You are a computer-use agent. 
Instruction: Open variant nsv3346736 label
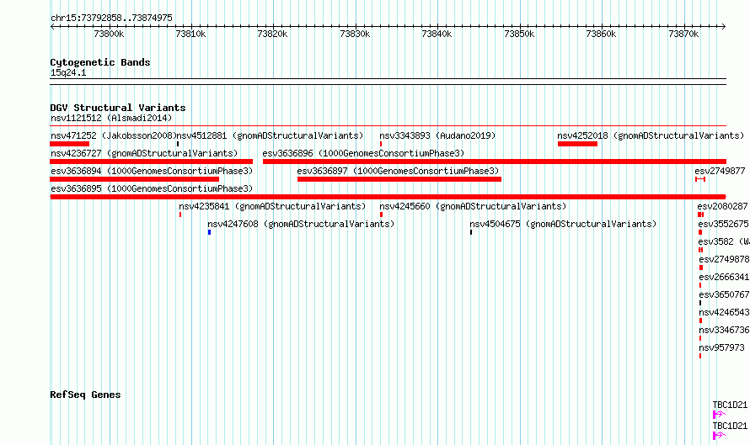724,330
